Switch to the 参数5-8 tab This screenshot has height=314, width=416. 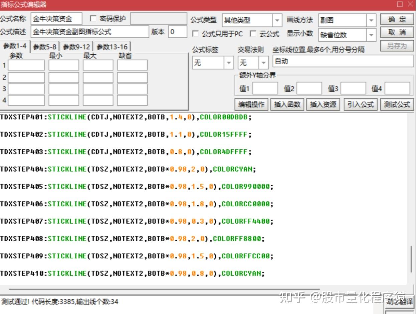tap(45, 47)
